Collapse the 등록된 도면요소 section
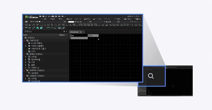212x110 pixels. (x=24, y=54)
